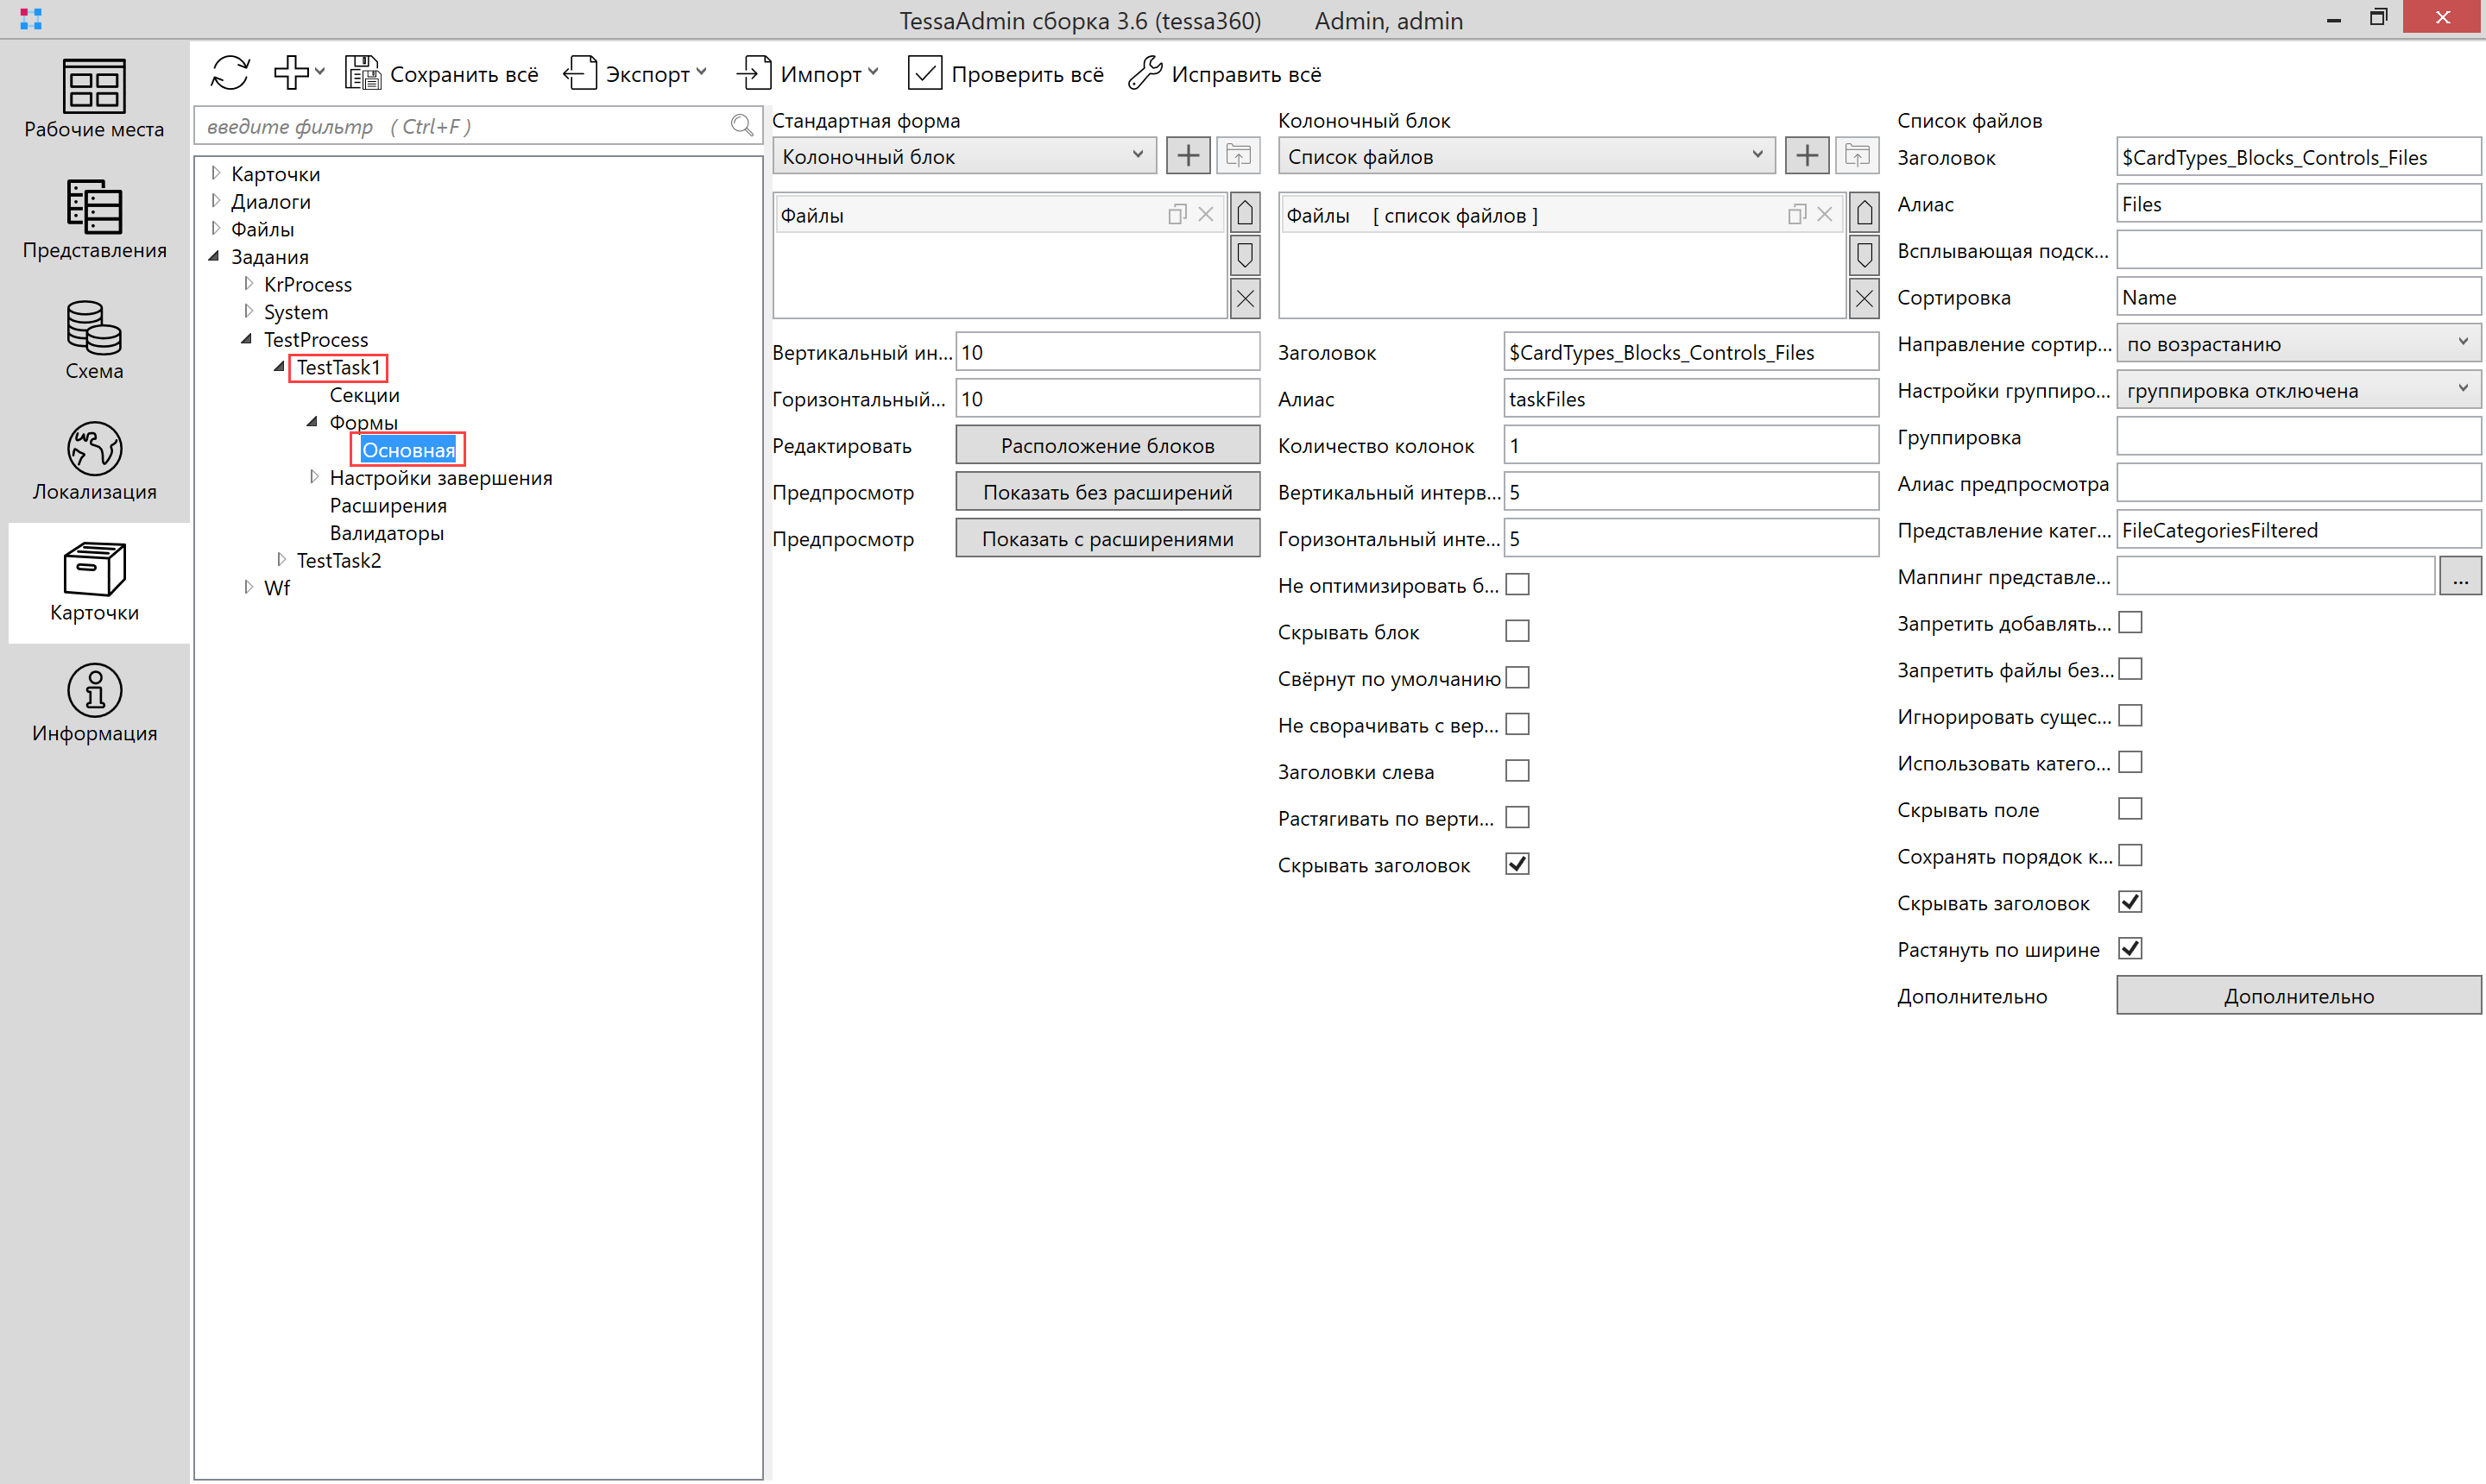
Task: Click the Алиас field containing taskFiles
Action: tap(1689, 399)
